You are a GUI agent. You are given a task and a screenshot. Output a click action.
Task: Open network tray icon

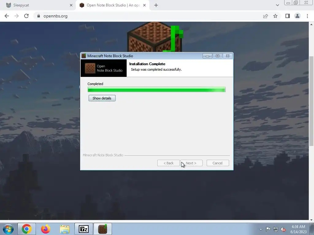pos(276,229)
